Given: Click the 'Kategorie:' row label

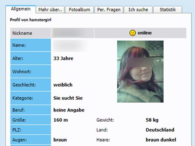Looking at the screenshot, I should click(x=23, y=98).
